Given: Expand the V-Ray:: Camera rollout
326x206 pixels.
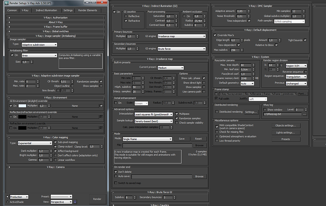Looking at the screenshot, I should [55, 167].
